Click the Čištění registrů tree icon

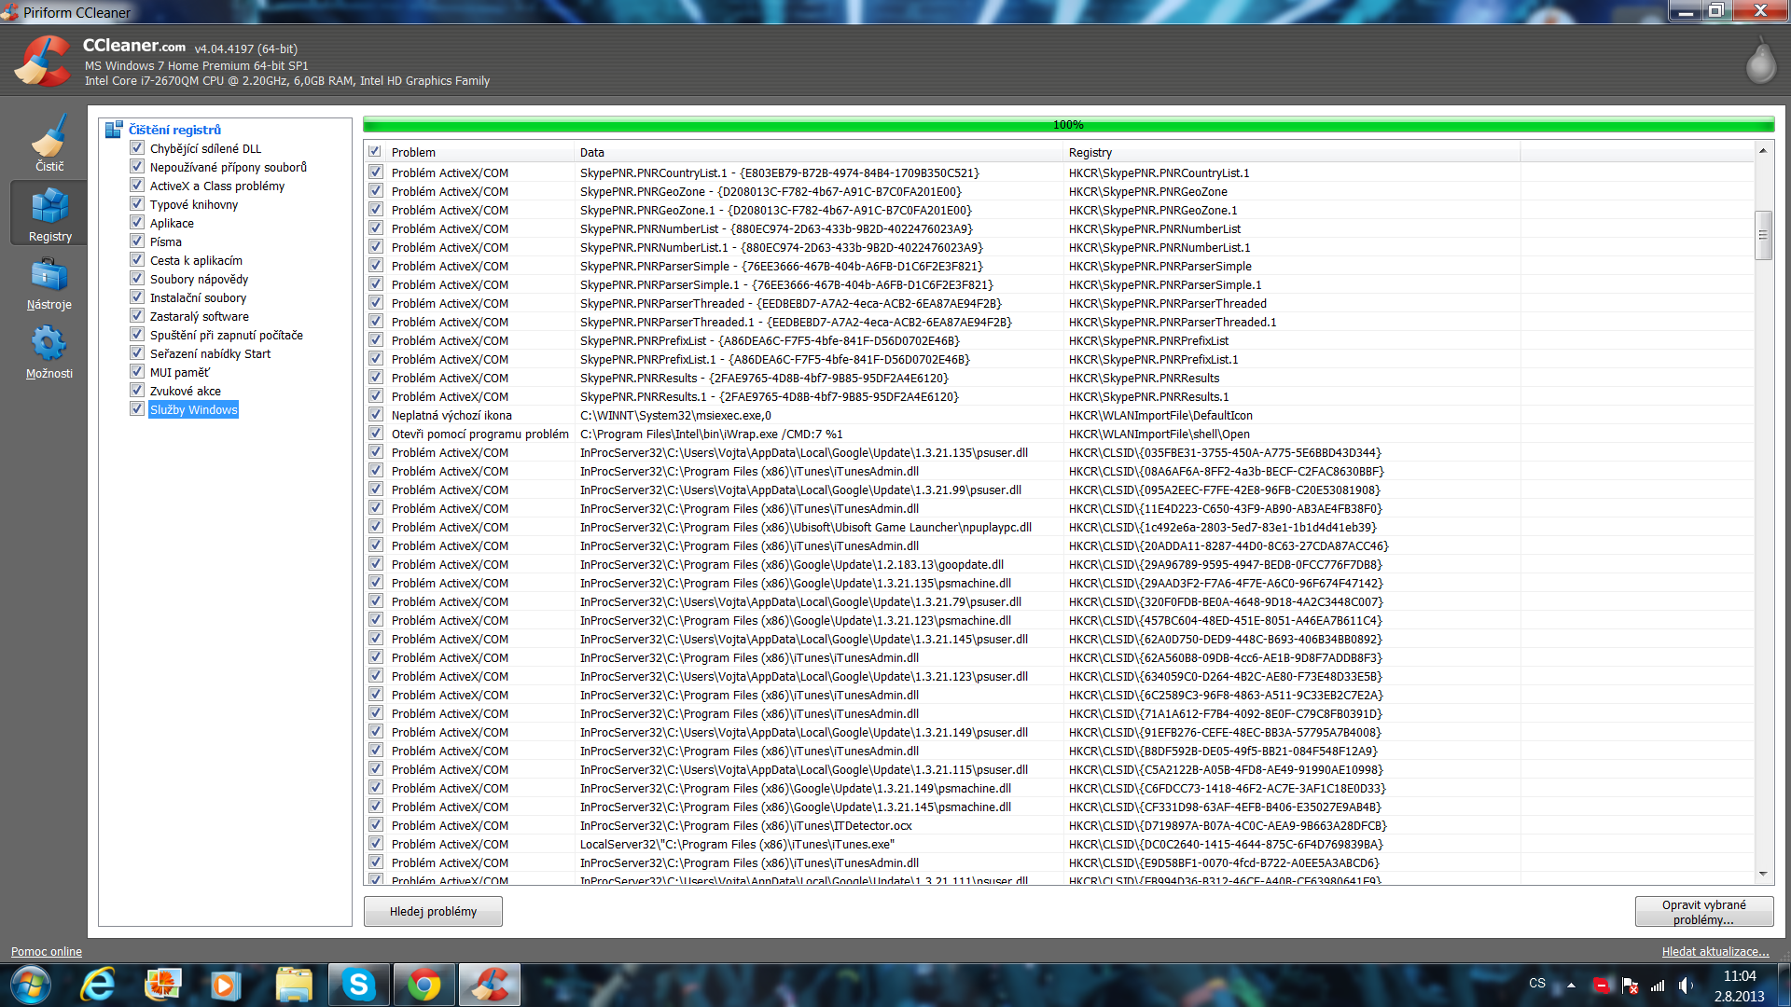coord(114,130)
